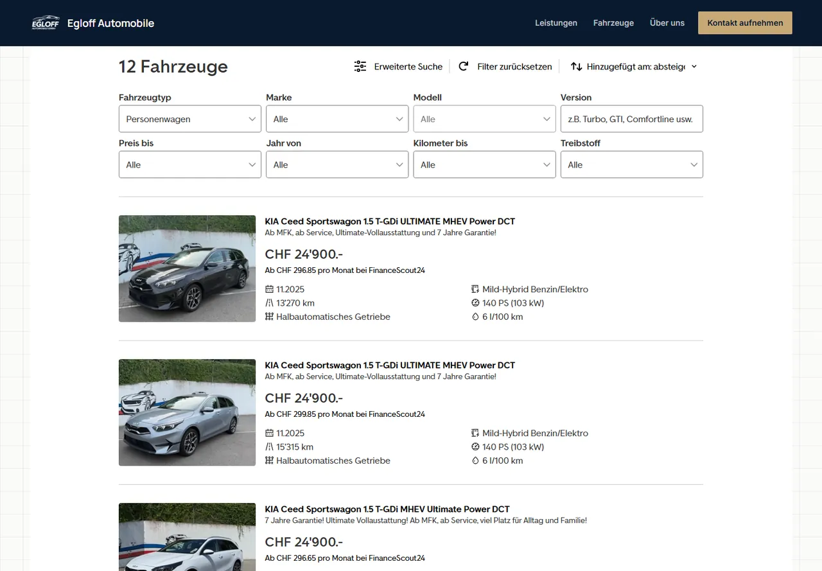822x571 pixels.
Task: Open the black KIA Ceed photo
Action: tap(187, 268)
